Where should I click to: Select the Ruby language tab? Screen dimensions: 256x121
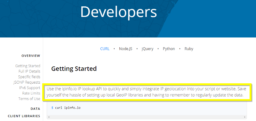coord(189,49)
